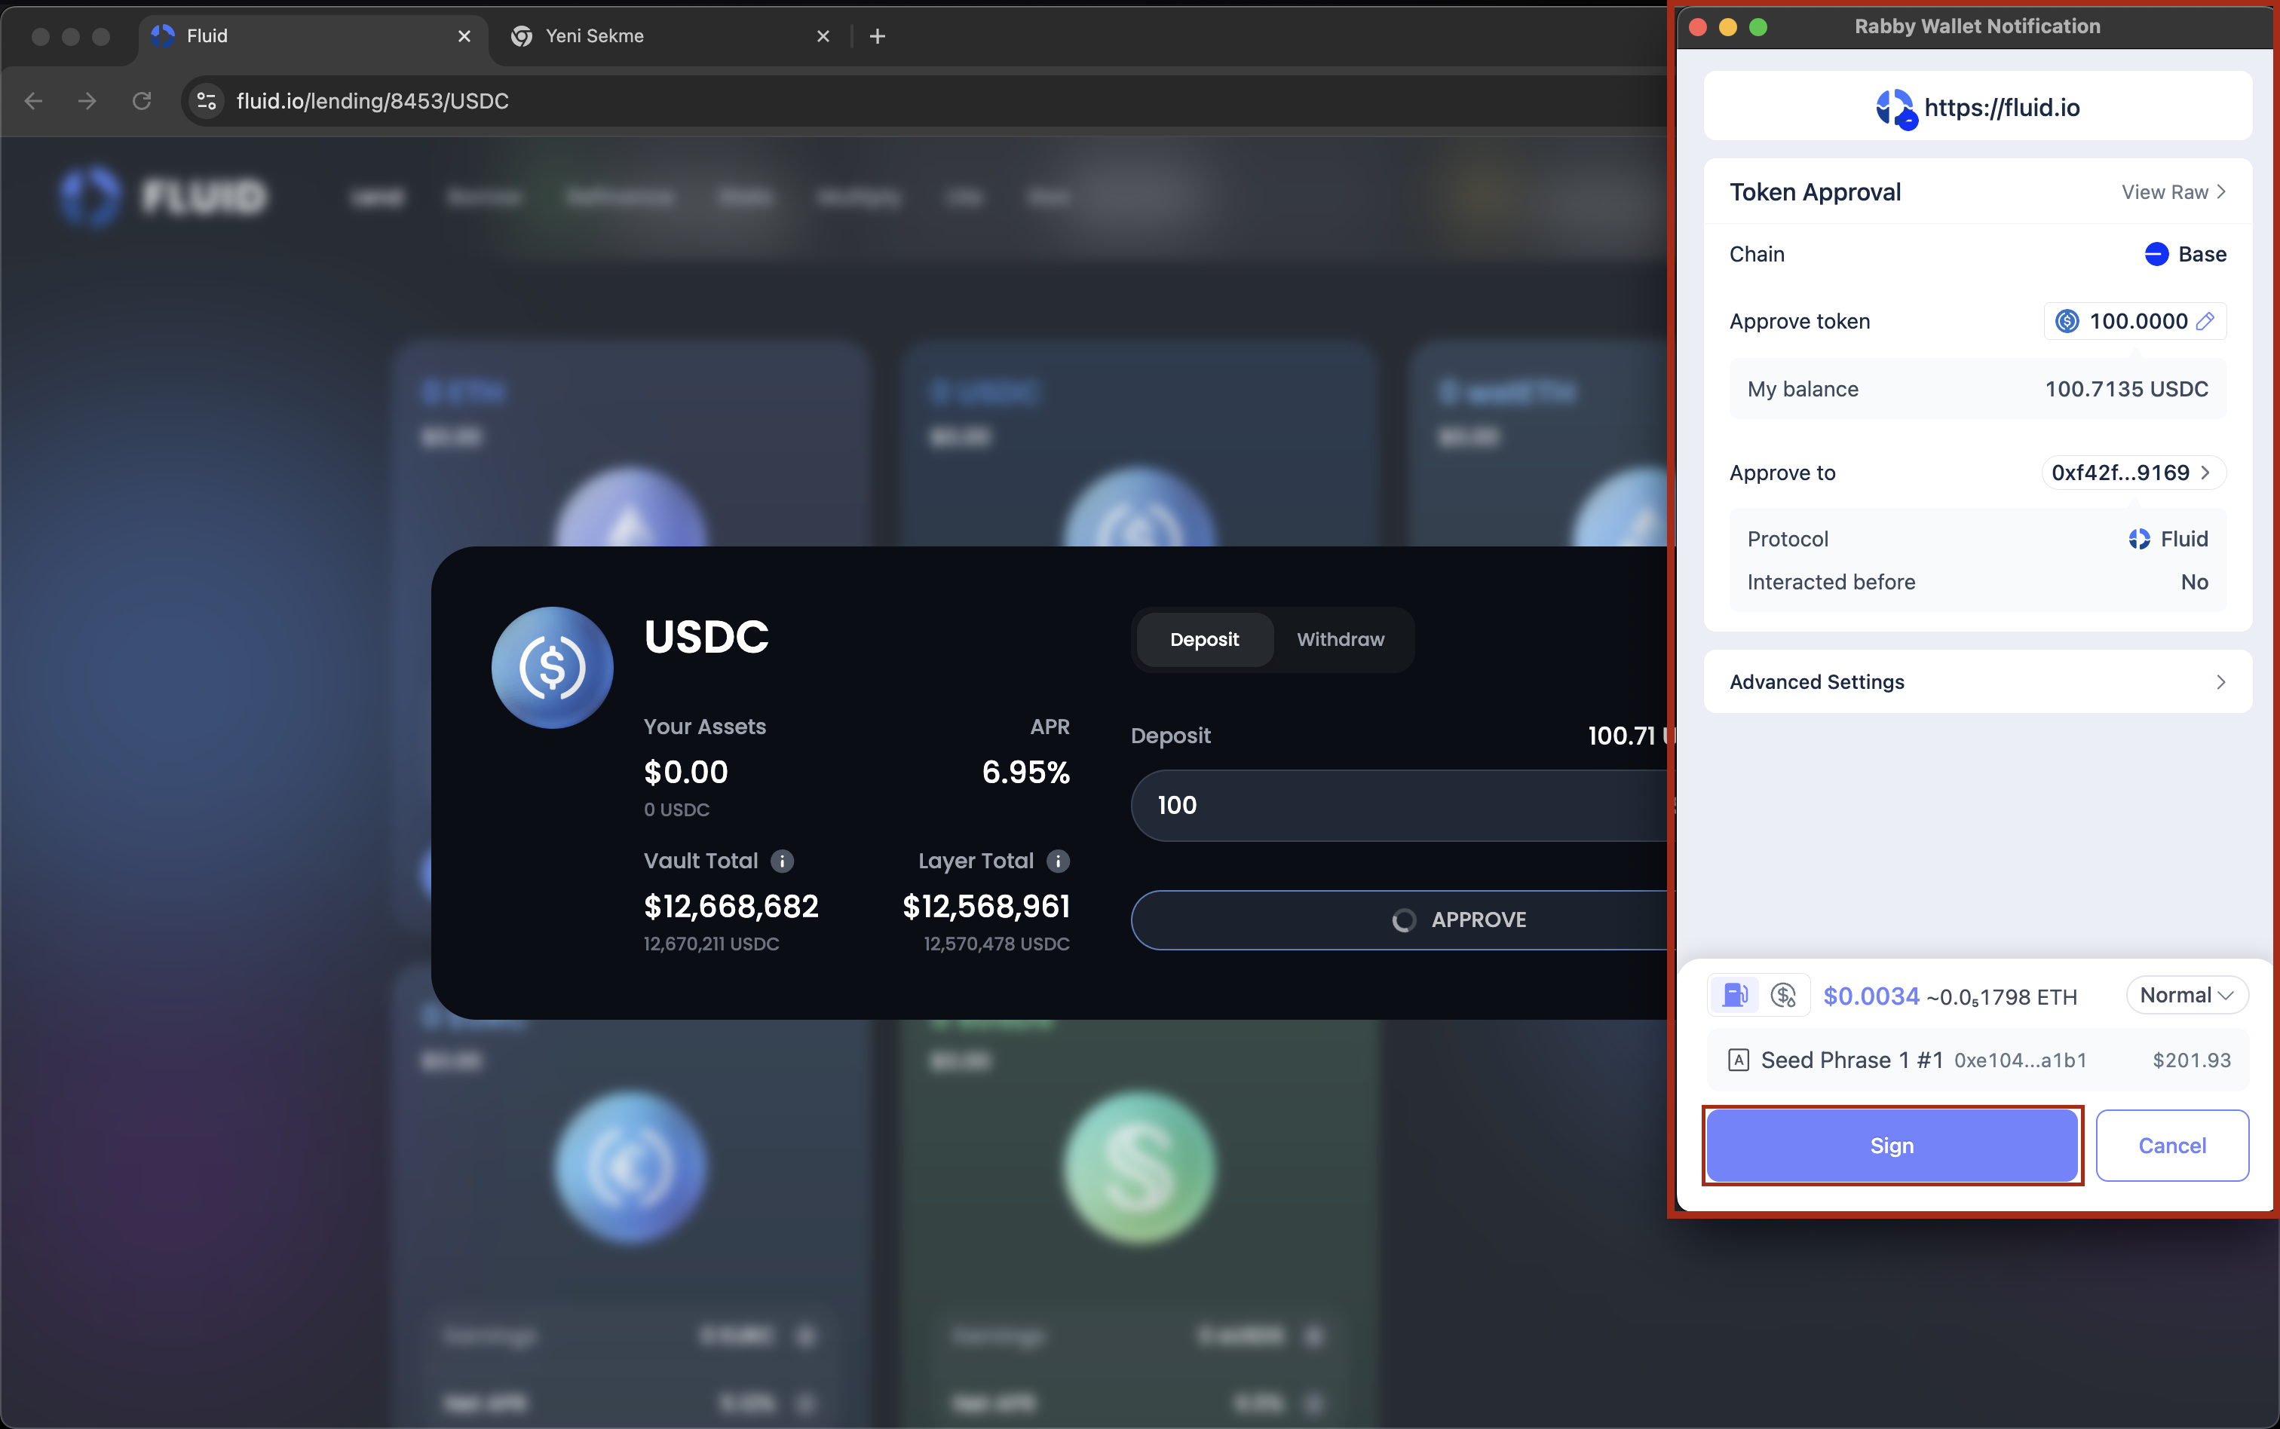Click the $201.93 account balance

[x=2191, y=1060]
